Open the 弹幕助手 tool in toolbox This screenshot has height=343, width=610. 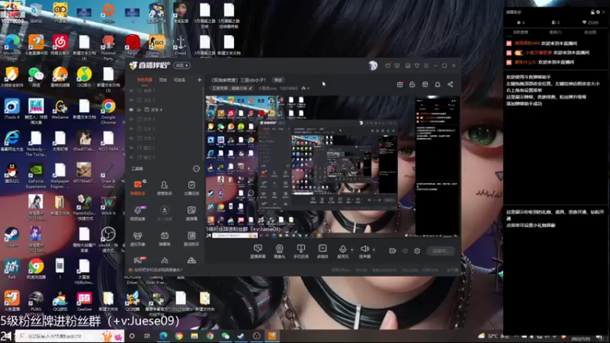pyautogui.click(x=138, y=188)
